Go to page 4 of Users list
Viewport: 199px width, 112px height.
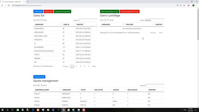[x=85, y=66]
